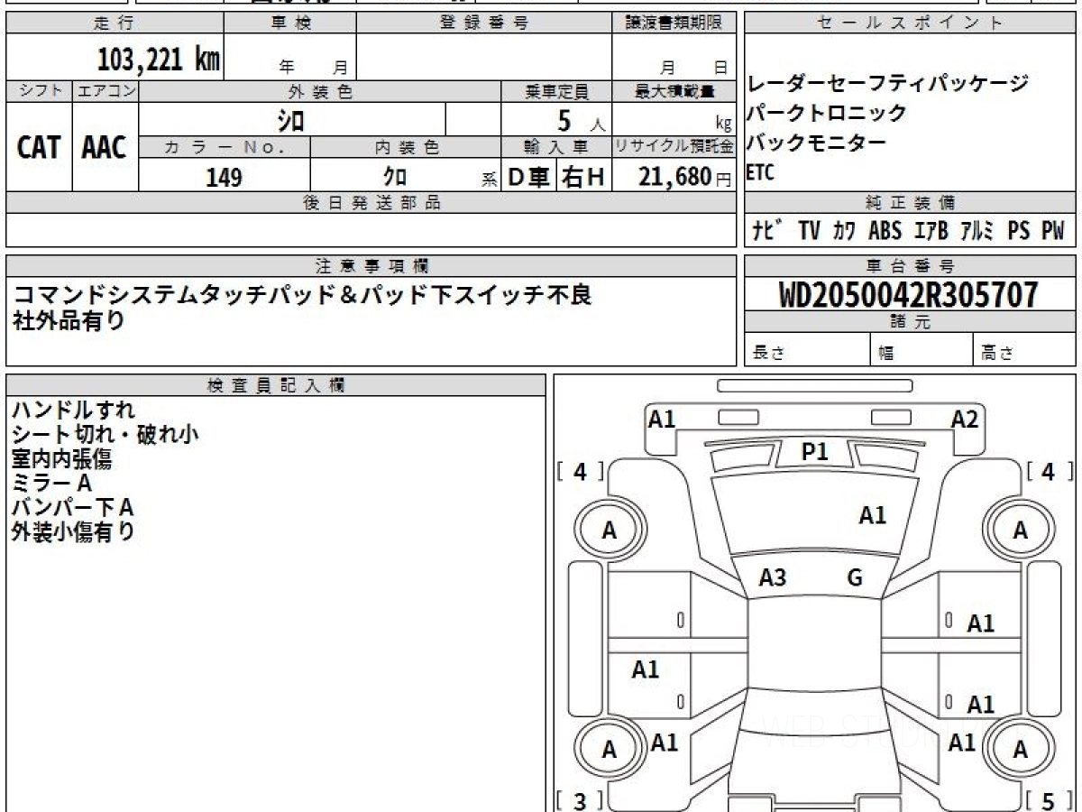Select レーダーセーフティパッケージ sales point line
This screenshot has height=812, width=1082.
pos(888,85)
